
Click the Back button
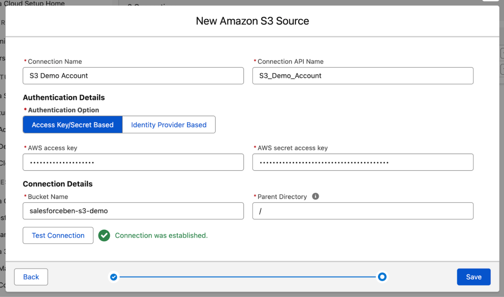31,277
